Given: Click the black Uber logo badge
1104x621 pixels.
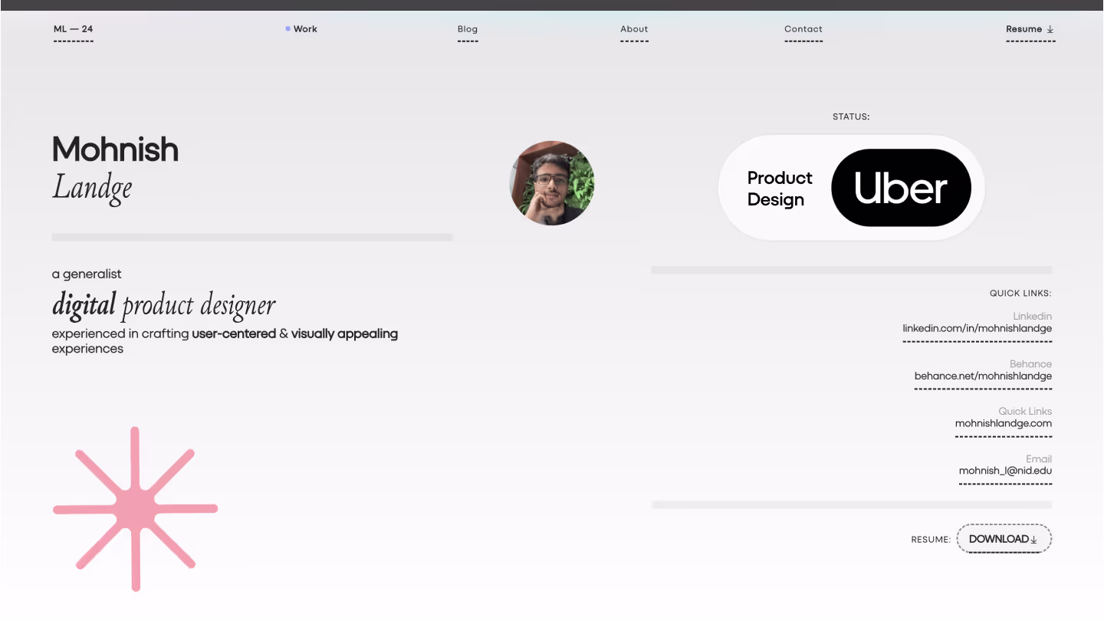Looking at the screenshot, I should pyautogui.click(x=900, y=188).
